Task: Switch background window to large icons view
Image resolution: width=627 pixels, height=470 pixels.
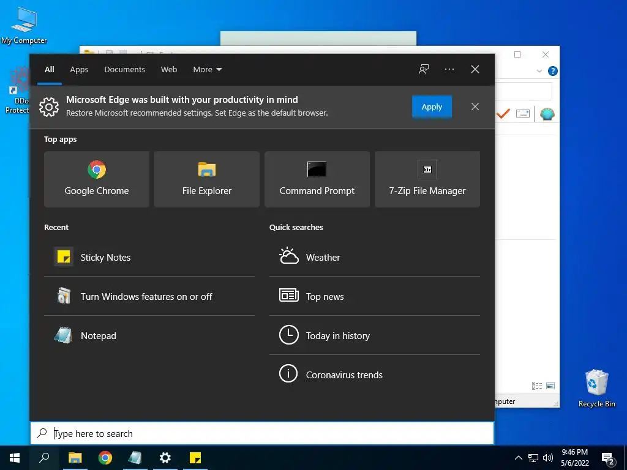Action: [x=550, y=386]
